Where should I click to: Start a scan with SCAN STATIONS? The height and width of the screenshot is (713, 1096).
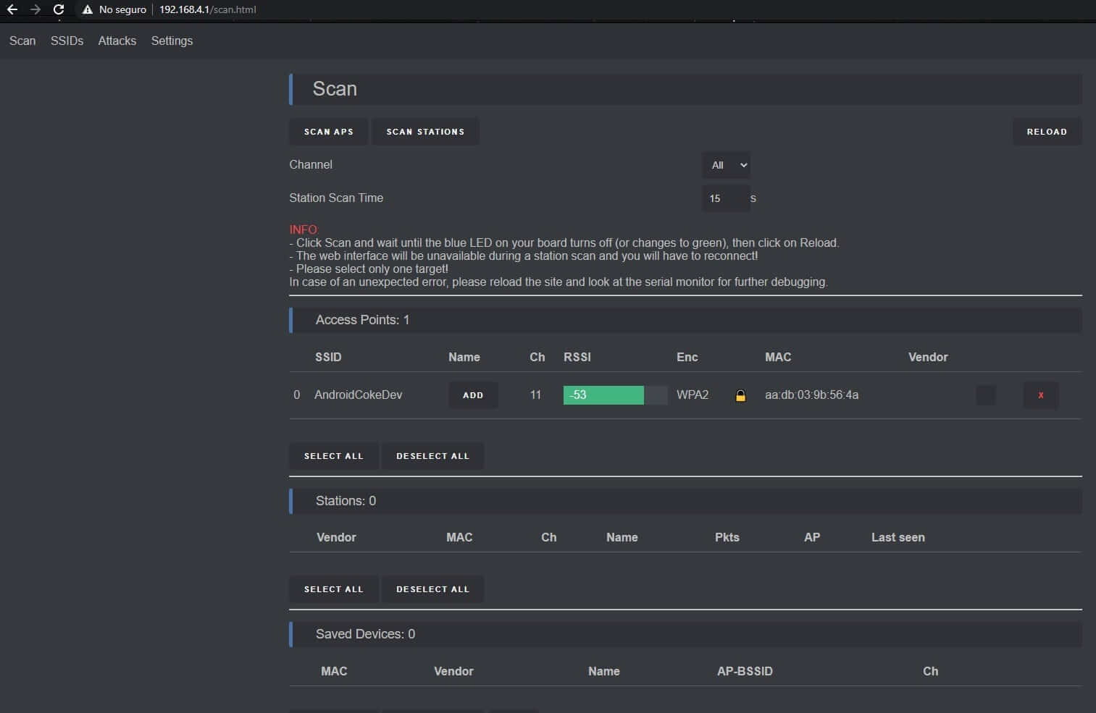click(425, 132)
